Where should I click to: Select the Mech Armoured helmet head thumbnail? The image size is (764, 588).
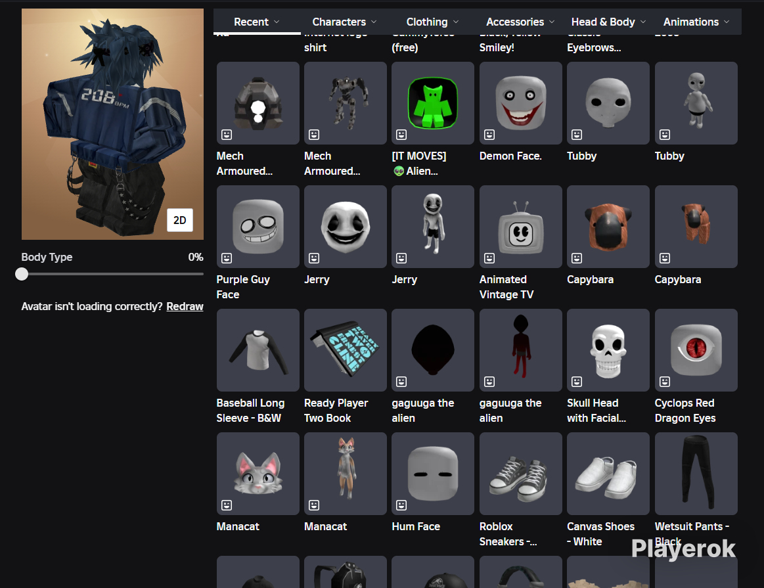pos(258,102)
